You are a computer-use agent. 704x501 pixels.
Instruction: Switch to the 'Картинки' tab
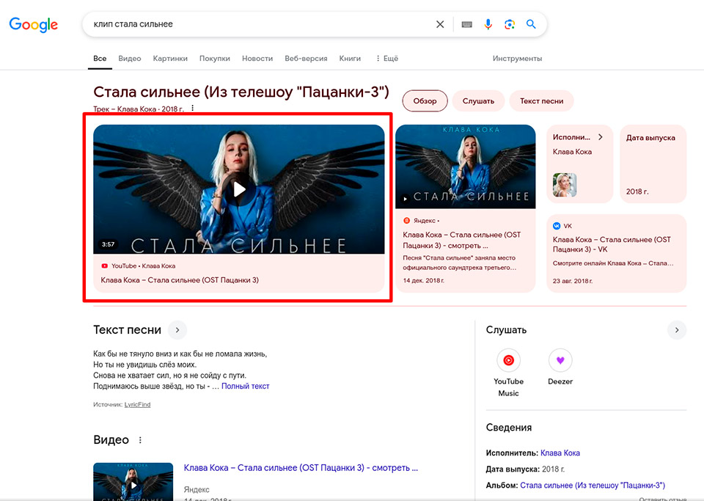pos(170,59)
